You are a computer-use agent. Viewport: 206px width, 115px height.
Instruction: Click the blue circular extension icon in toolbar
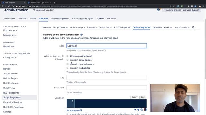195,6
